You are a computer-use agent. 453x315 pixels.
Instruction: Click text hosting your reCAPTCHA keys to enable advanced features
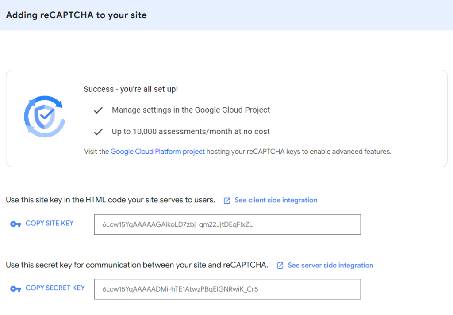[299, 152]
